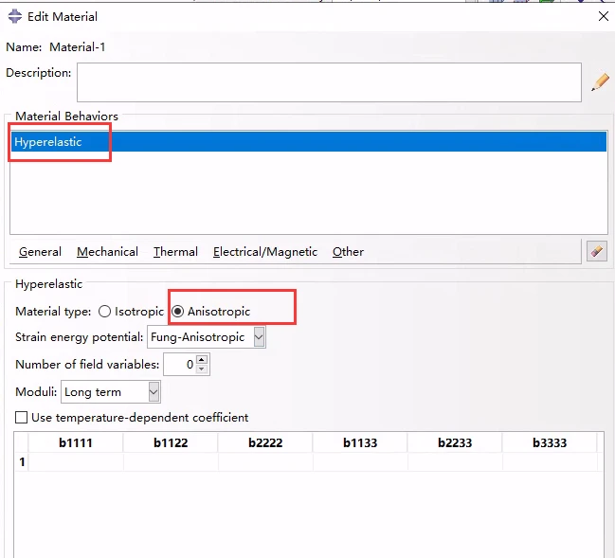Decrease number of field variables
615x558 pixels.
202,369
